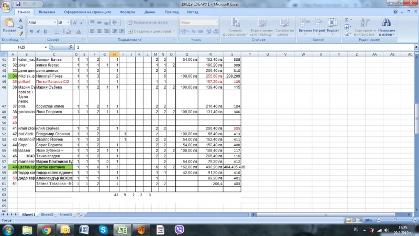Toggle bold (Ч) formatting
The height and width of the screenshot is (236, 419).
31,31
